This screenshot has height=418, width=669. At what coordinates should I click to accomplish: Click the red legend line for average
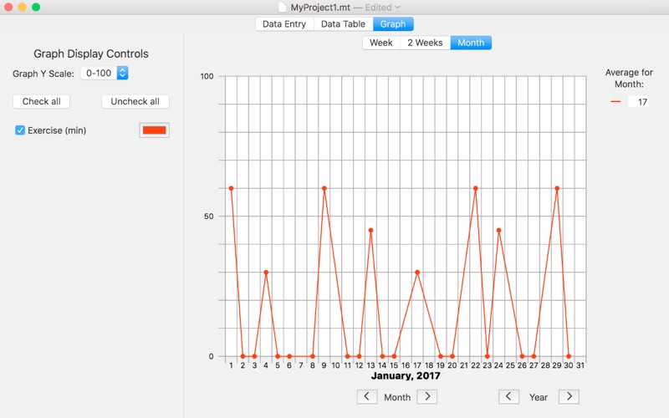pos(615,102)
